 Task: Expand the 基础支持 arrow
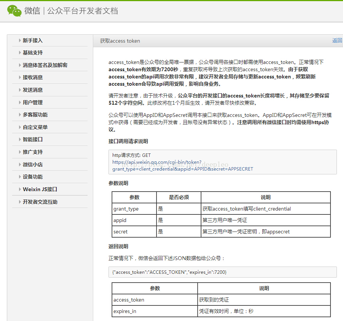[x=20, y=53]
